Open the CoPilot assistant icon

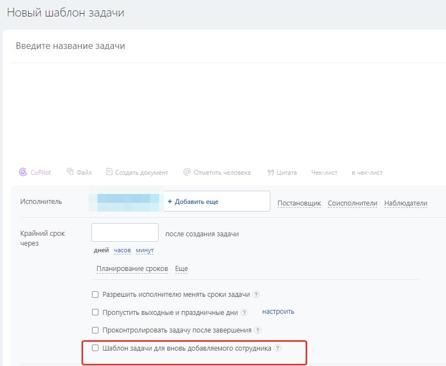point(23,172)
